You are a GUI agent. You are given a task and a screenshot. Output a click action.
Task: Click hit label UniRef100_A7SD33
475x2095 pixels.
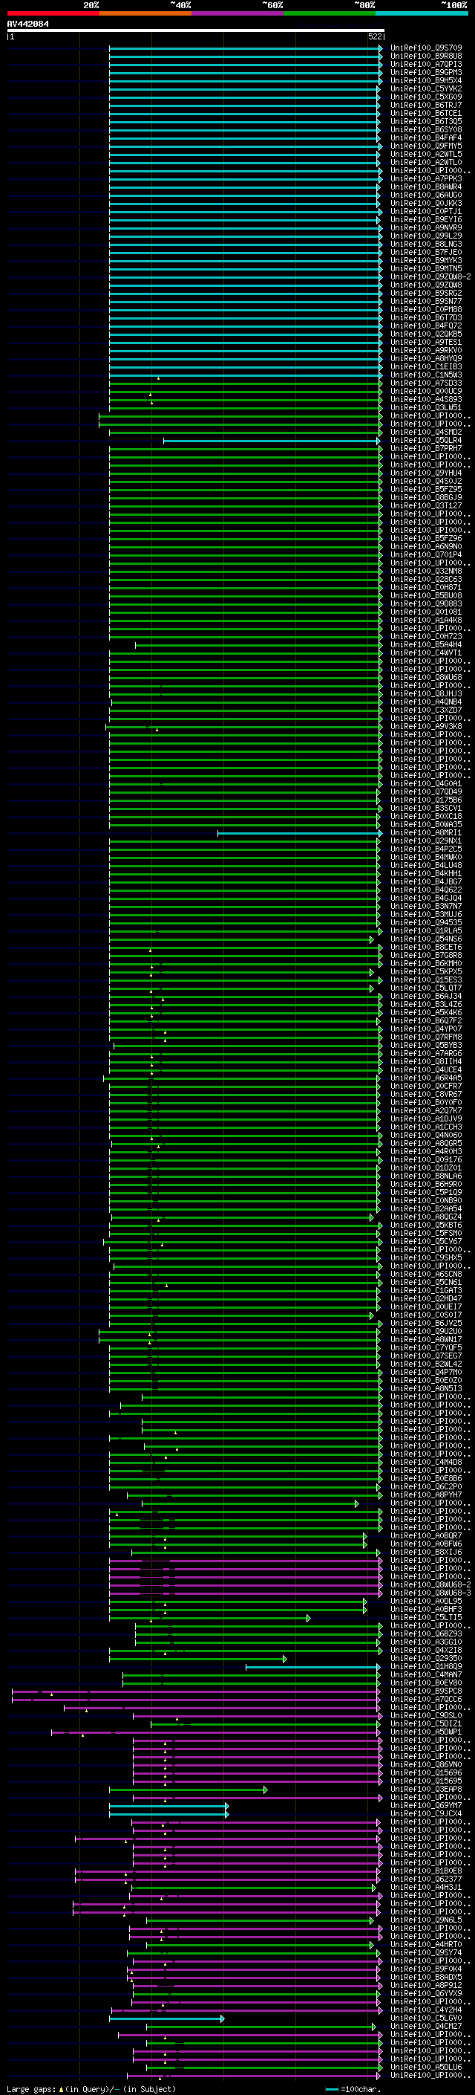pyautogui.click(x=426, y=382)
